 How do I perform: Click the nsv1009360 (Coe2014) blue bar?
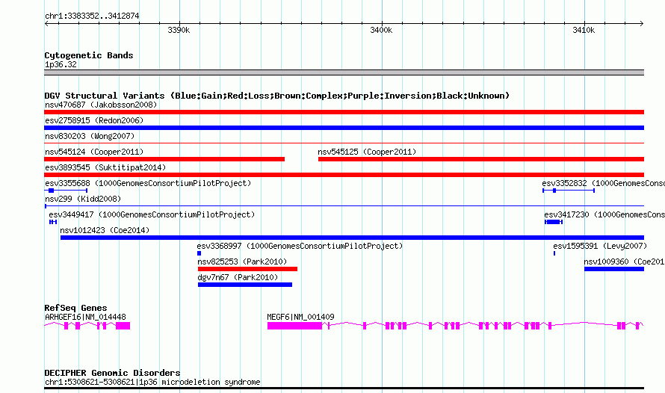[614, 269]
